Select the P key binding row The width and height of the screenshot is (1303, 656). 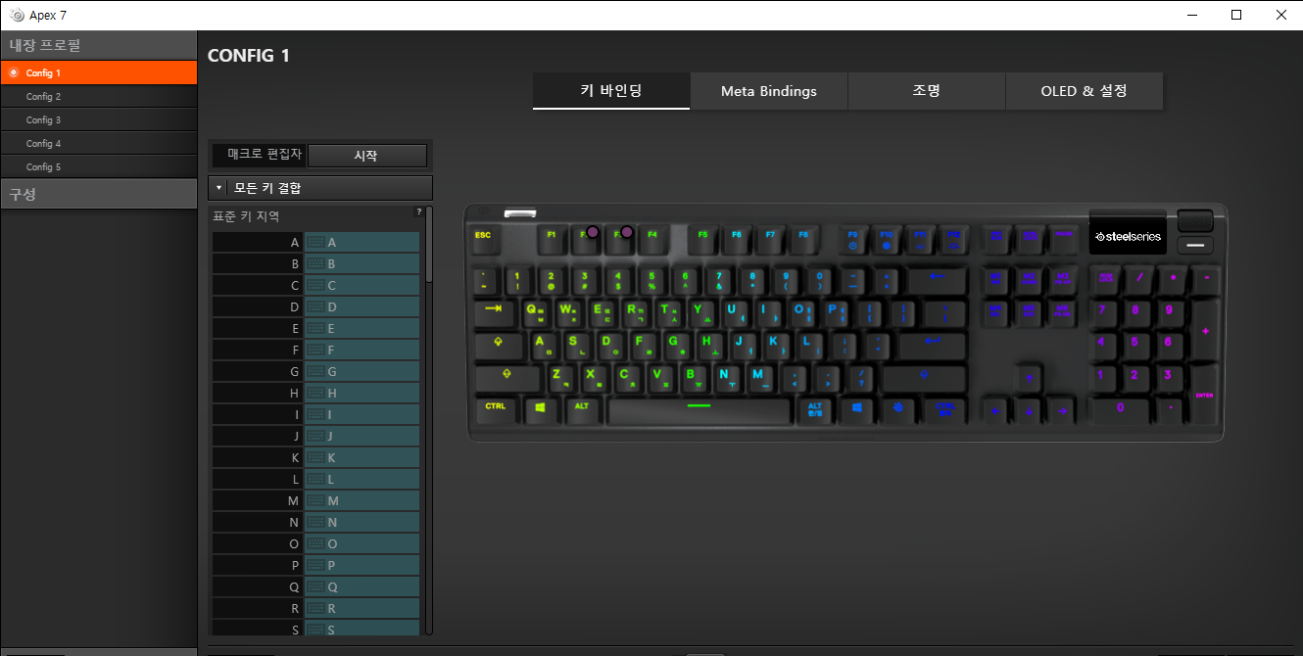315,565
